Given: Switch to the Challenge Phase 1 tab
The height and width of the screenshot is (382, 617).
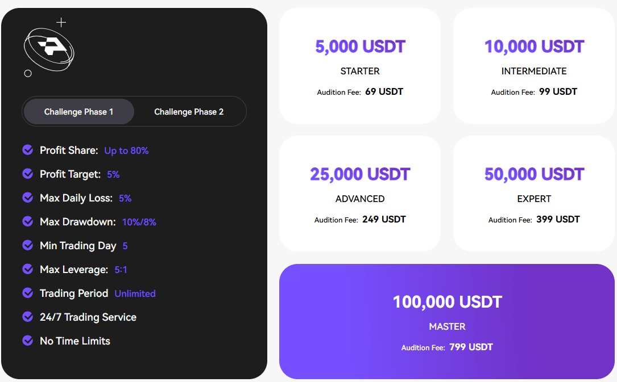Looking at the screenshot, I should [x=78, y=112].
